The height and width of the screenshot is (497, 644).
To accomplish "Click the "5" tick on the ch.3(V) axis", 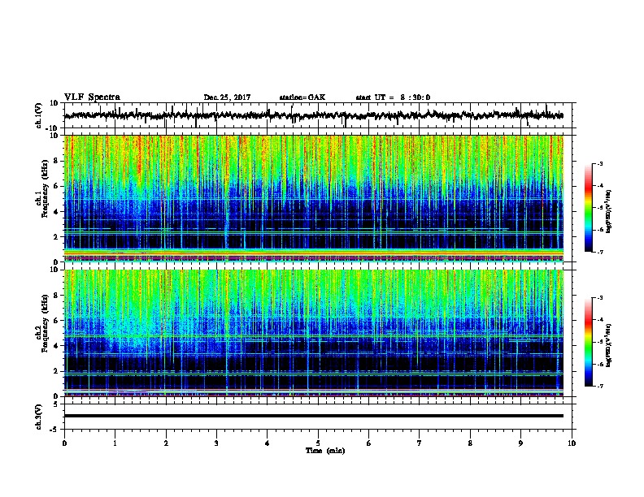I will pyautogui.click(x=56, y=404).
